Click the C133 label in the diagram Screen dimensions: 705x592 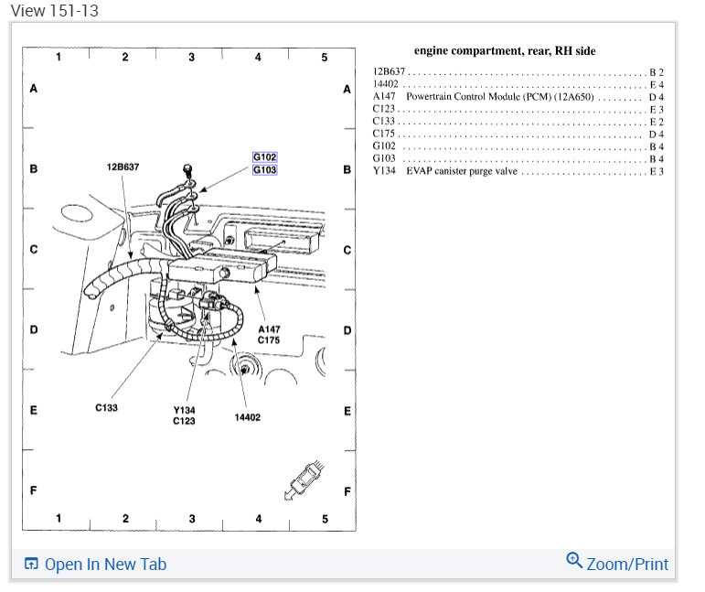click(x=107, y=407)
